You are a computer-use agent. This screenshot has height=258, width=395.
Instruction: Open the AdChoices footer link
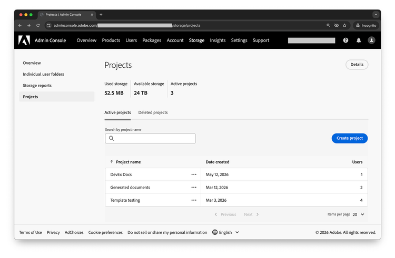(x=74, y=232)
